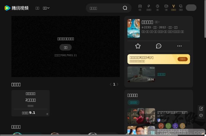Favorite the movie with the star icon
Image resolution: width=206 pixels, height=136 pixels.
[x=138, y=46]
